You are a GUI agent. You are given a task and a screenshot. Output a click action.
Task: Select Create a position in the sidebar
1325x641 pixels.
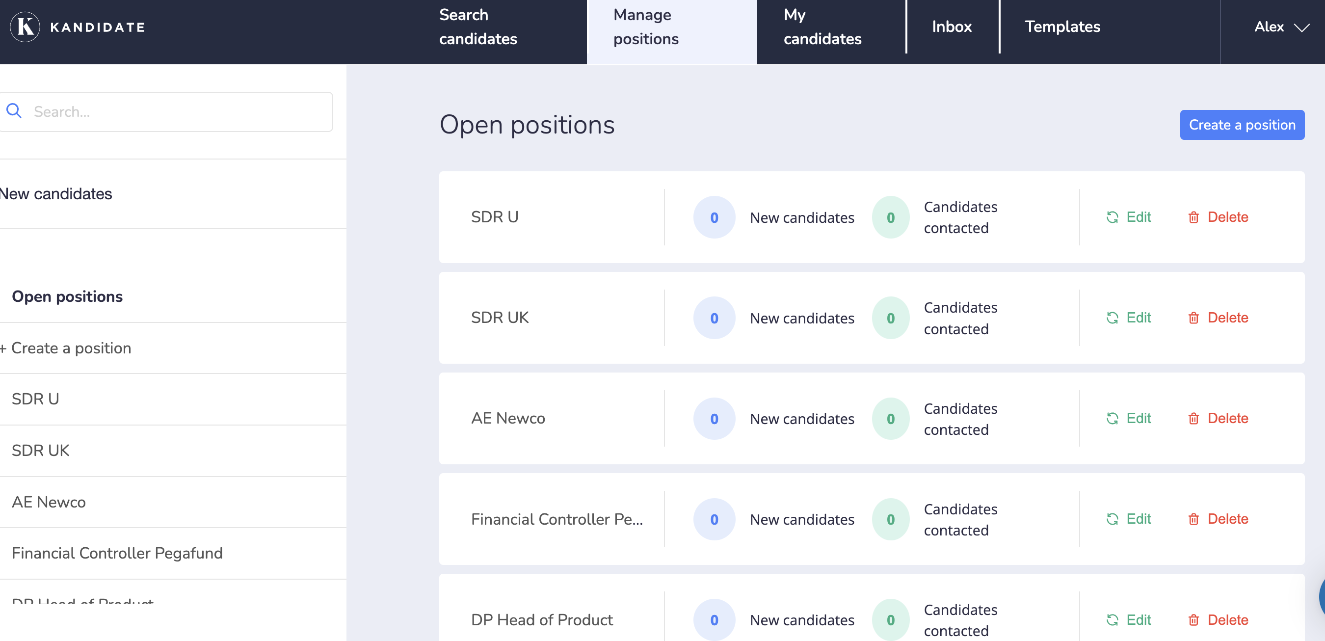[67, 348]
